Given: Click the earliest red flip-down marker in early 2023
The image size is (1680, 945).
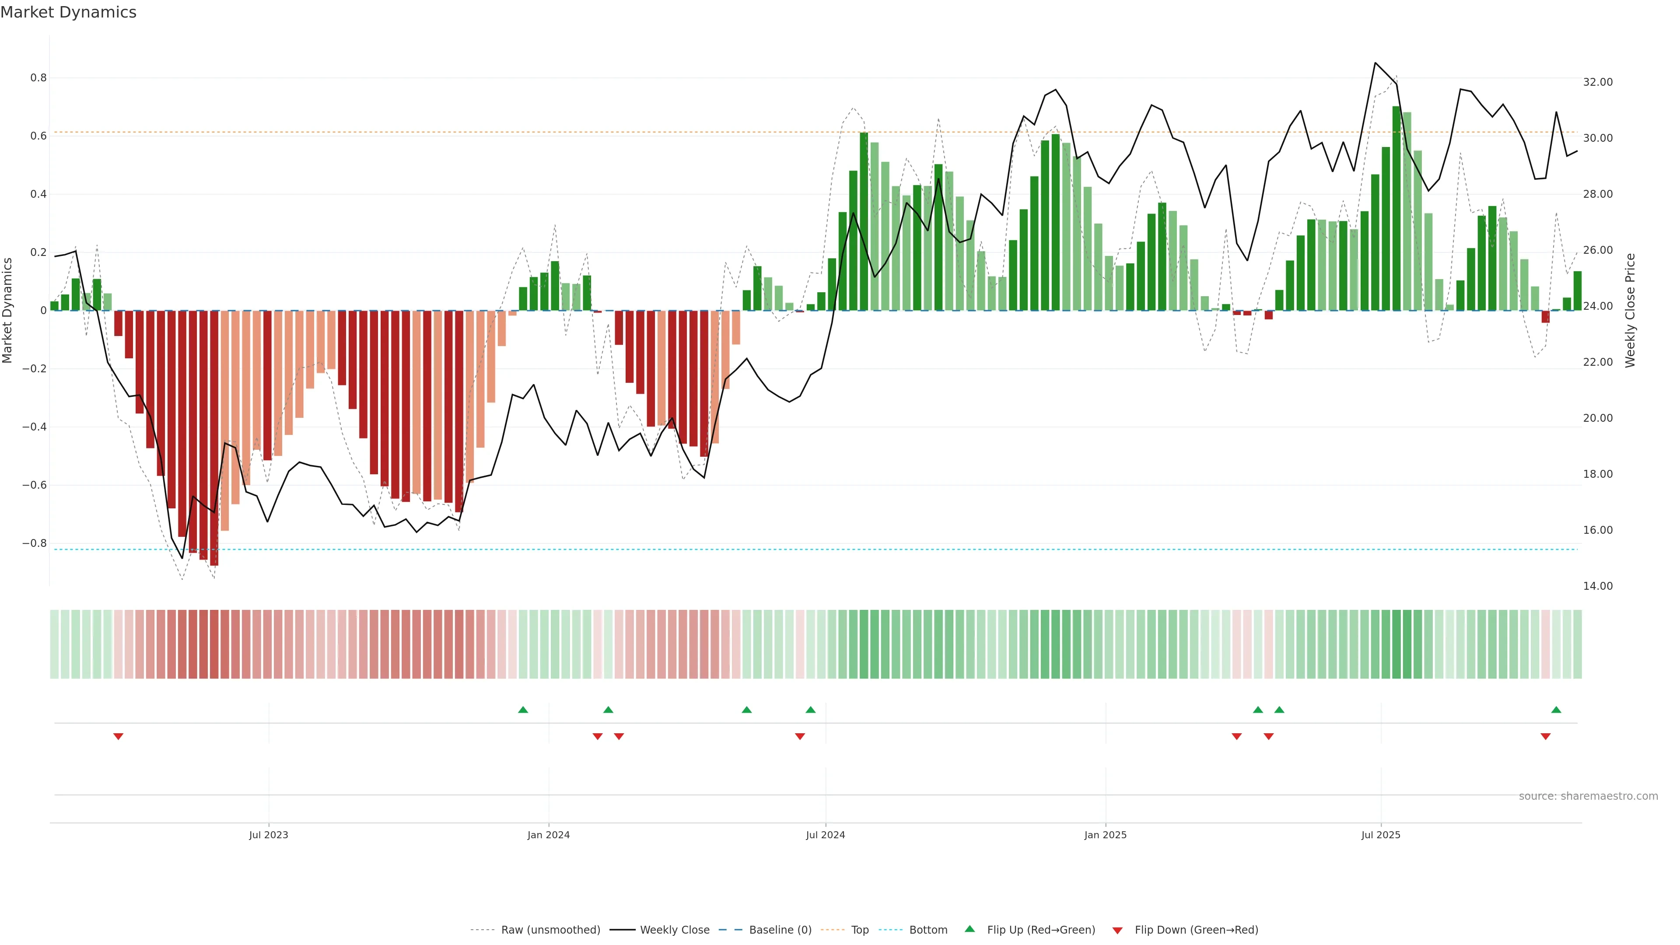Looking at the screenshot, I should pyautogui.click(x=118, y=736).
